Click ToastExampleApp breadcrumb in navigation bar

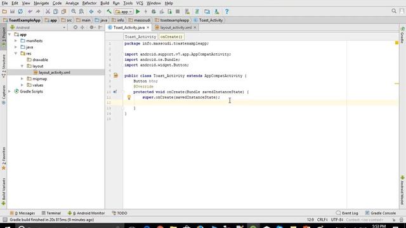pyautogui.click(x=22, y=20)
